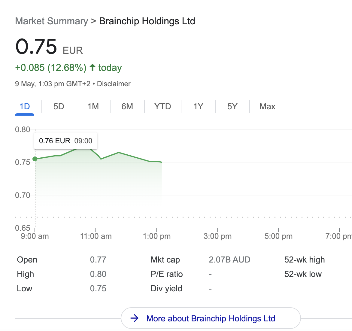Click the 3:00 pm axis label
The width and height of the screenshot is (352, 331).
tap(217, 236)
